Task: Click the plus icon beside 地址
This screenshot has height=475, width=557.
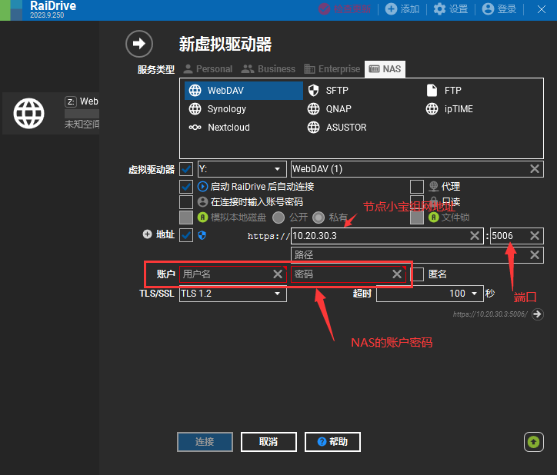Action: [147, 234]
